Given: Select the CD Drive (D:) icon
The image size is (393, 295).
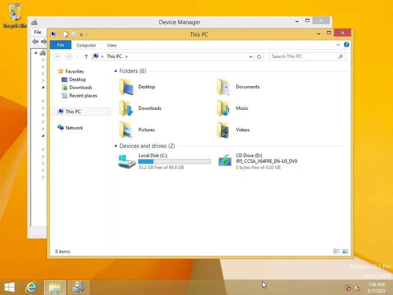Looking at the screenshot, I should click(x=225, y=161).
